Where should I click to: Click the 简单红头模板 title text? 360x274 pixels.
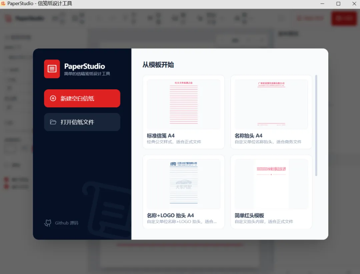pyautogui.click(x=249, y=215)
